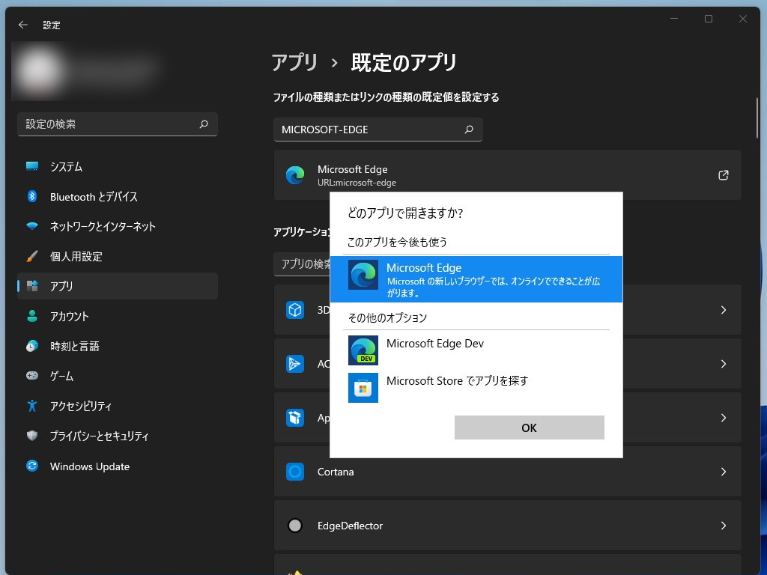This screenshot has height=575, width=767.
Task: Click the MICROSOFT-EDGE search input field
Action: tap(378, 130)
